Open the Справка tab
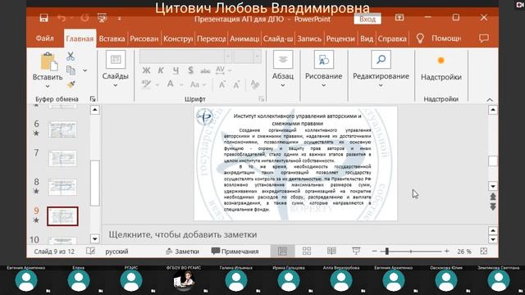This screenshot has width=525, height=295. click(392, 39)
